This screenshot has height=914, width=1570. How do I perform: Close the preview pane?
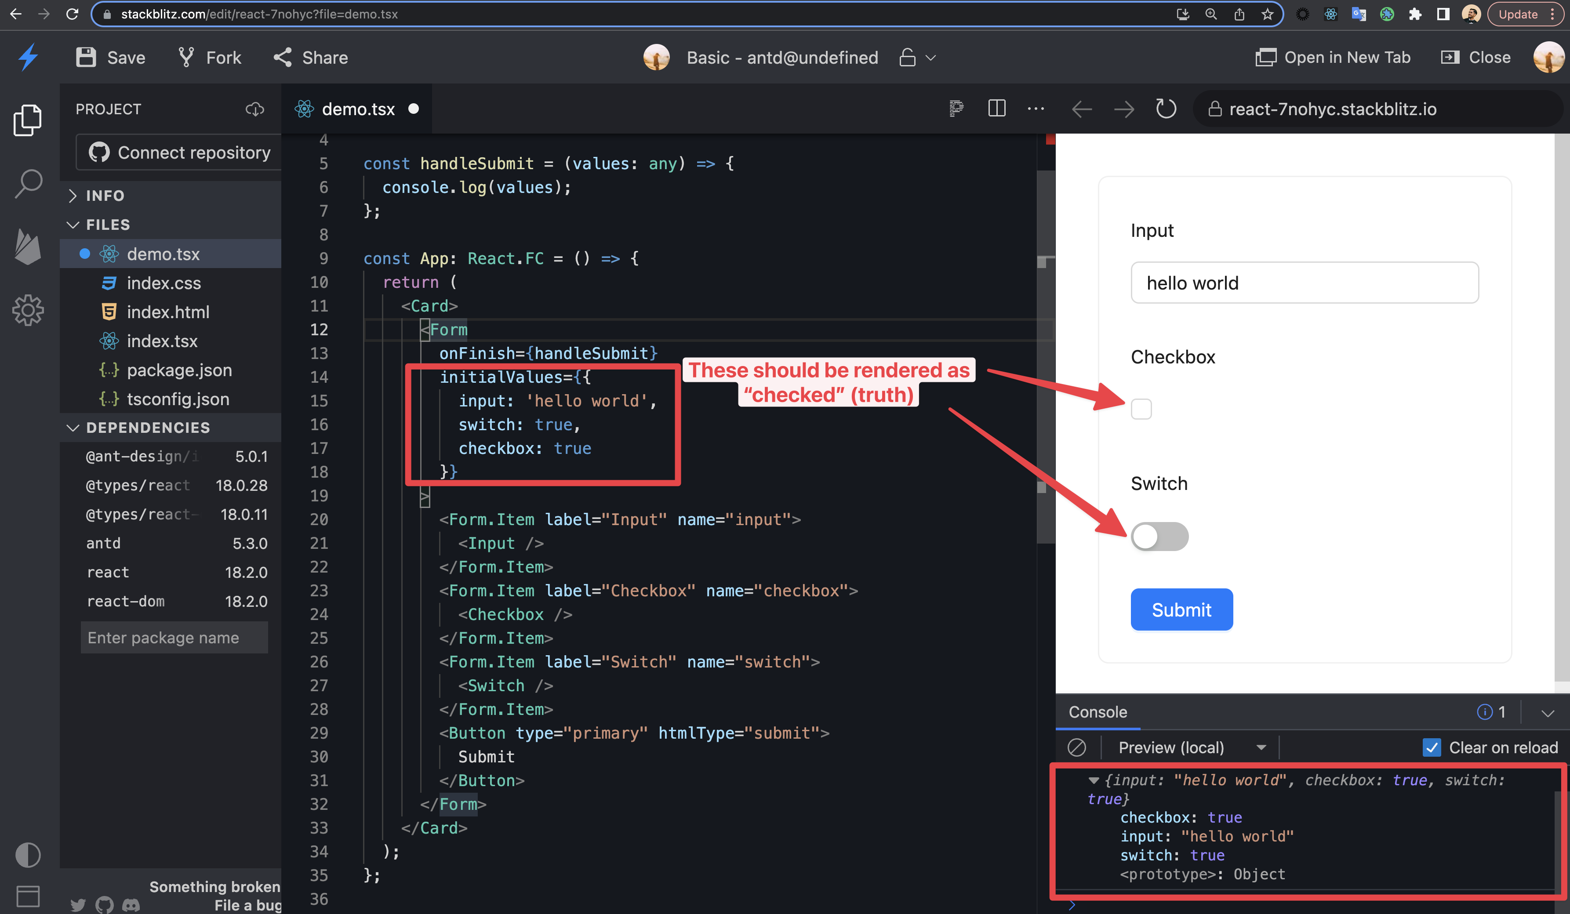pos(1476,57)
